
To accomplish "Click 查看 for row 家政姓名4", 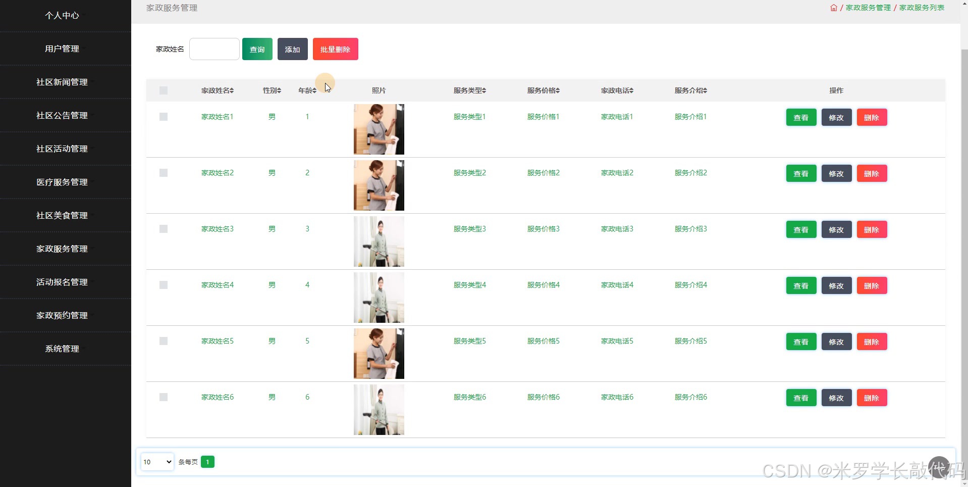I will click(x=801, y=285).
